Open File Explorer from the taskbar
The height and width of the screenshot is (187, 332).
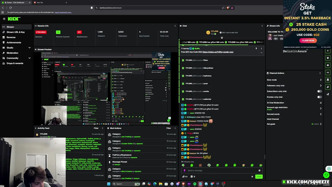[x=161, y=184]
